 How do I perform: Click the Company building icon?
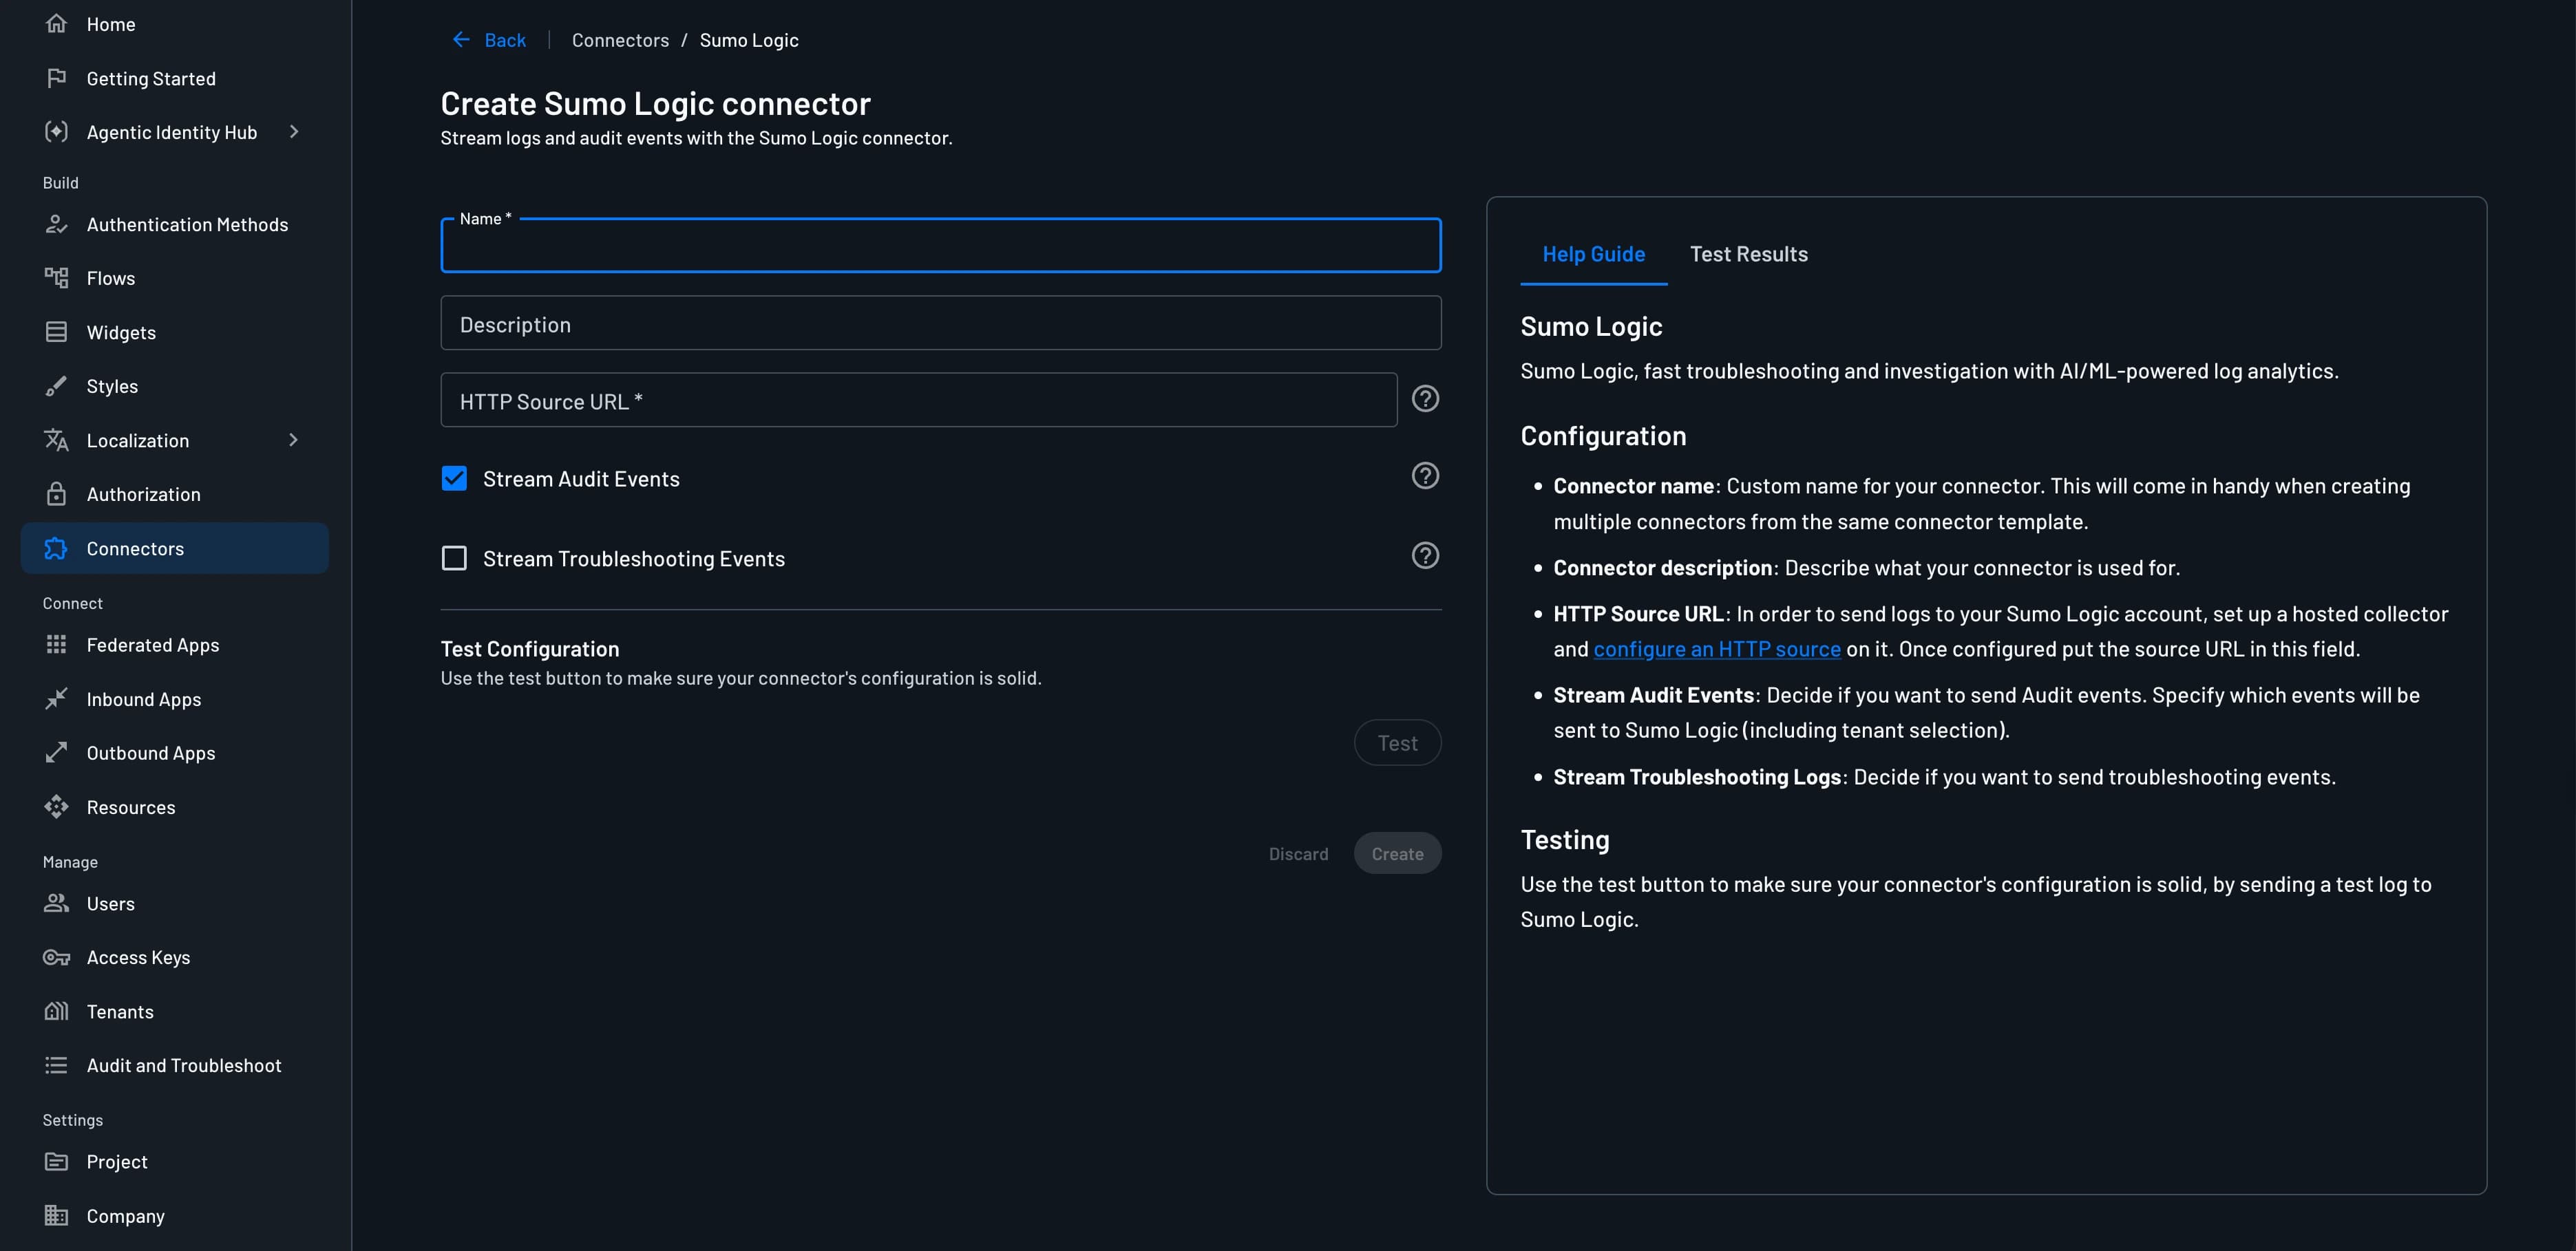point(56,1215)
